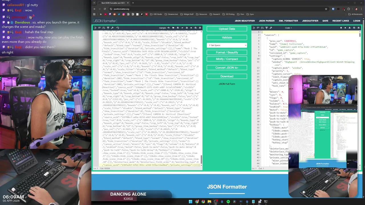Click the filter funnel icon in left editor

(x=108, y=28)
